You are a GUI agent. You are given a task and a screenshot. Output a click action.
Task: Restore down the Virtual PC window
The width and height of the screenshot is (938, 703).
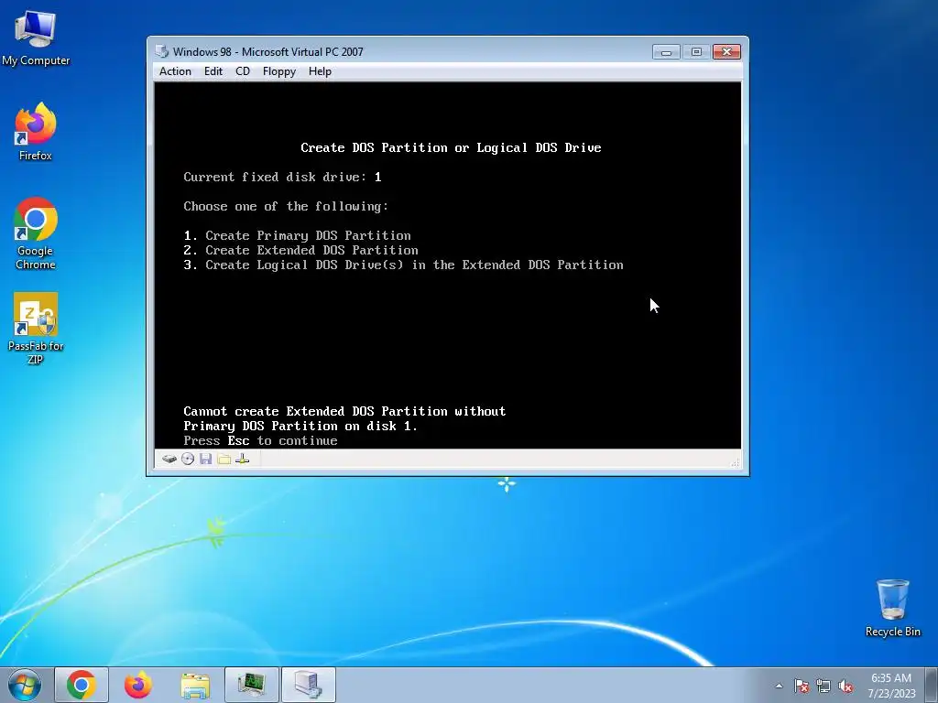(696, 52)
